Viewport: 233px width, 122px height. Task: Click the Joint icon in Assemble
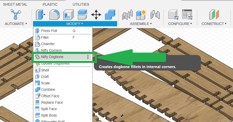(127, 14)
